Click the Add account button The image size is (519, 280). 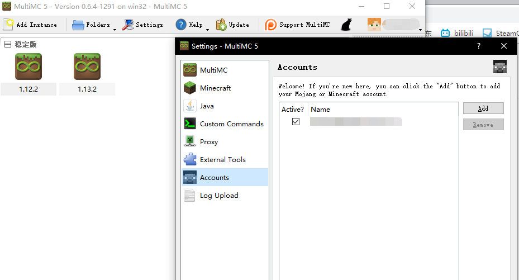point(483,108)
